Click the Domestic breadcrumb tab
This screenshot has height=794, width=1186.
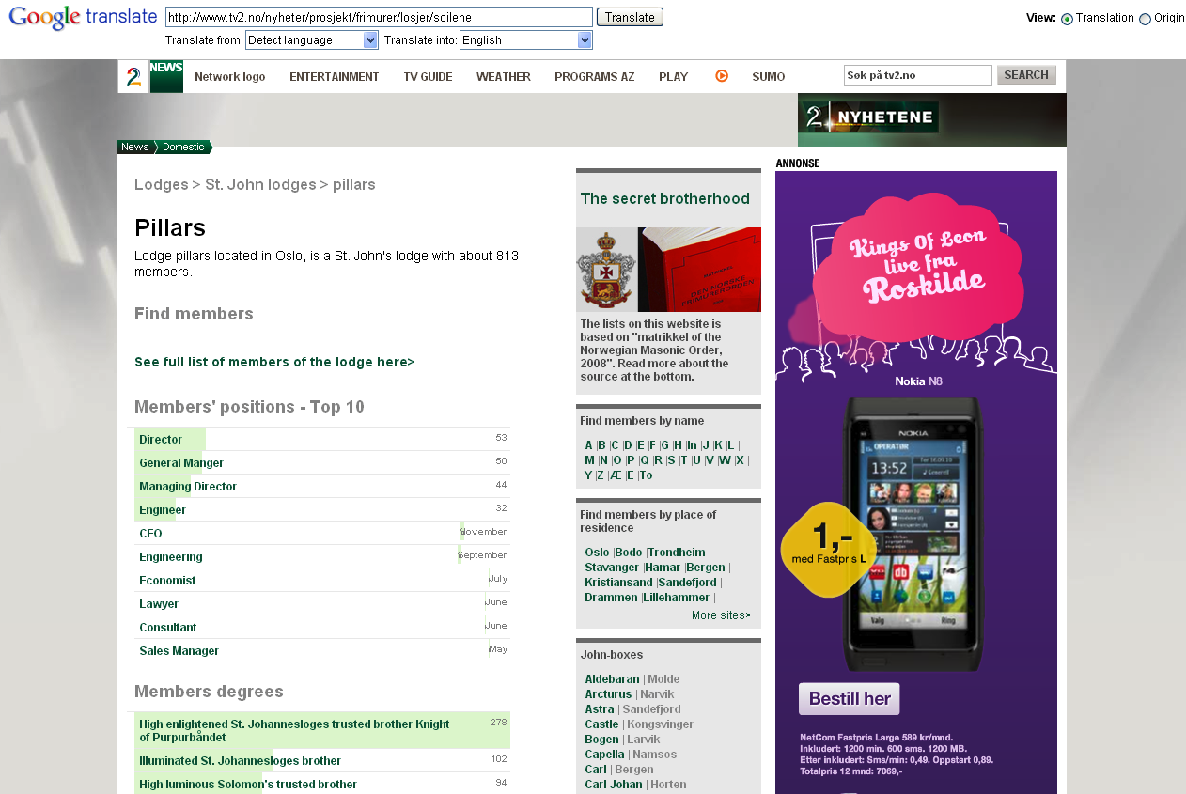(183, 147)
